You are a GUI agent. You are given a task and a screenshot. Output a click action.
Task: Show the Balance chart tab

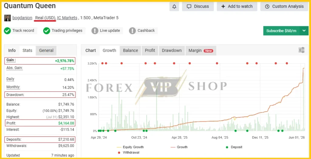[x=131, y=50]
